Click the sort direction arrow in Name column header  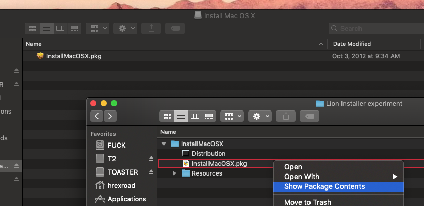tap(321, 44)
